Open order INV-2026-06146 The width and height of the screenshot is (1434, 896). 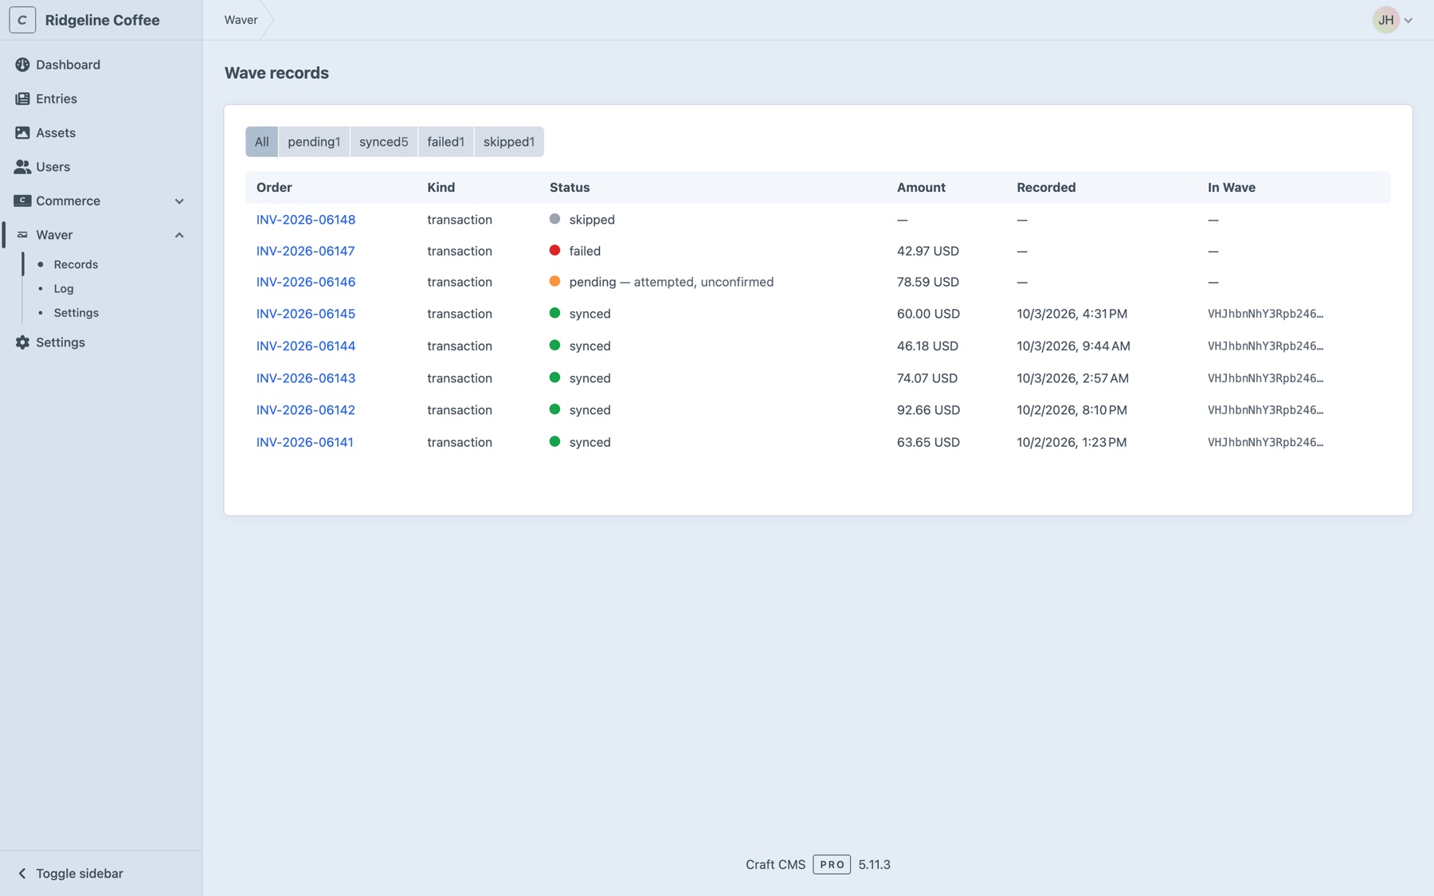(x=306, y=282)
